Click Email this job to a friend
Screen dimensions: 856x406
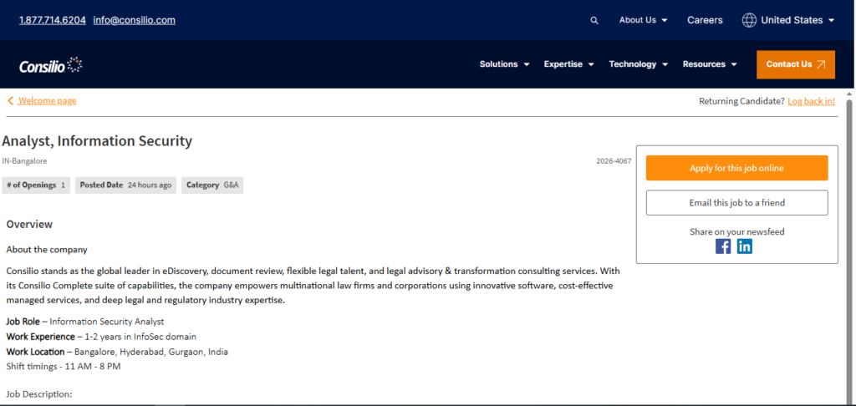coord(737,202)
